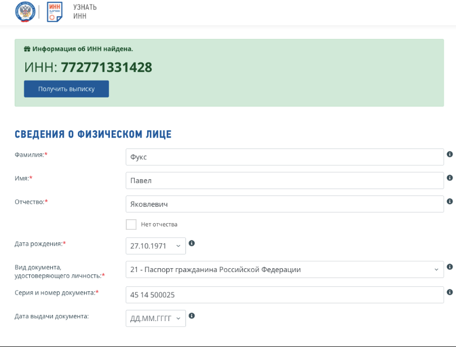
Task: Open help icon beside Дата выдачи документа
Action: pyautogui.click(x=192, y=316)
